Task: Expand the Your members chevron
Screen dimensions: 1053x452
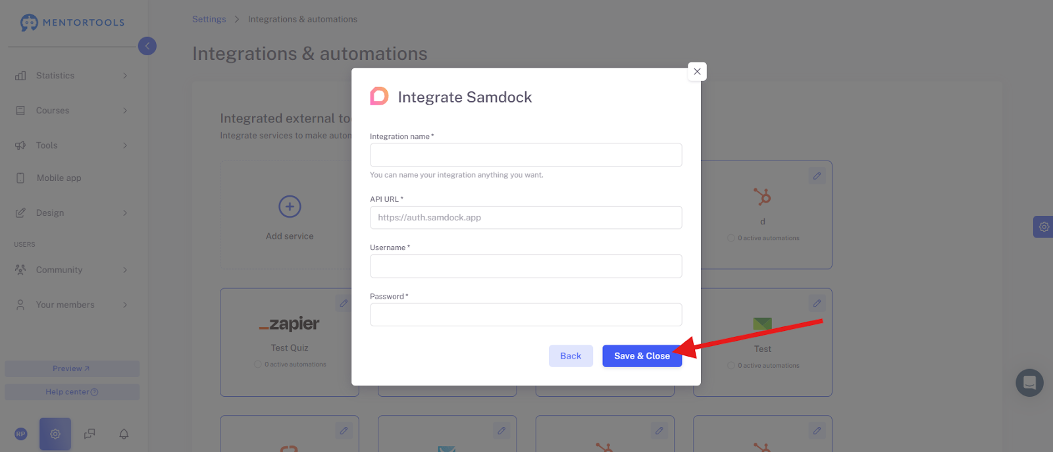Action: tap(125, 305)
